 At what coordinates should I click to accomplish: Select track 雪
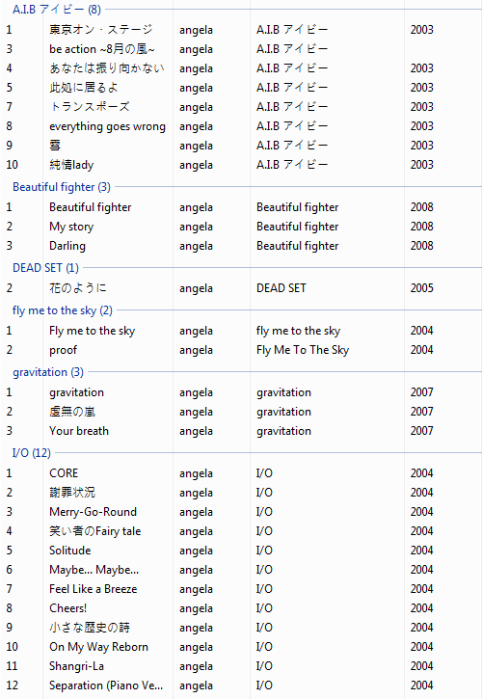[55, 146]
